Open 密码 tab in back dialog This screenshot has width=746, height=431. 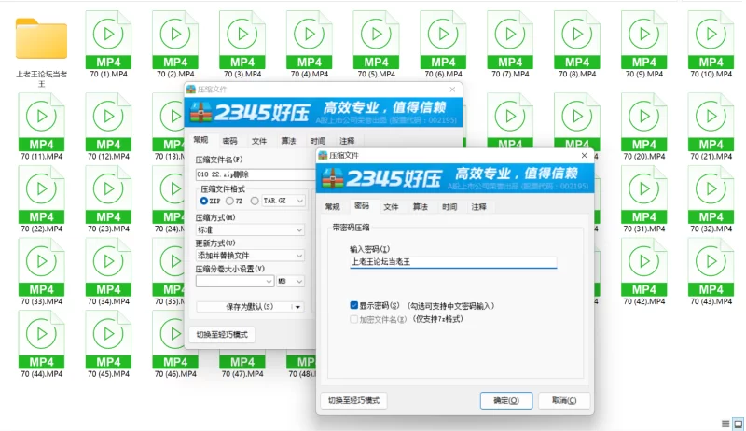[229, 141]
